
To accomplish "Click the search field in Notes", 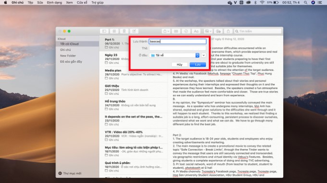I will tap(258, 31).
